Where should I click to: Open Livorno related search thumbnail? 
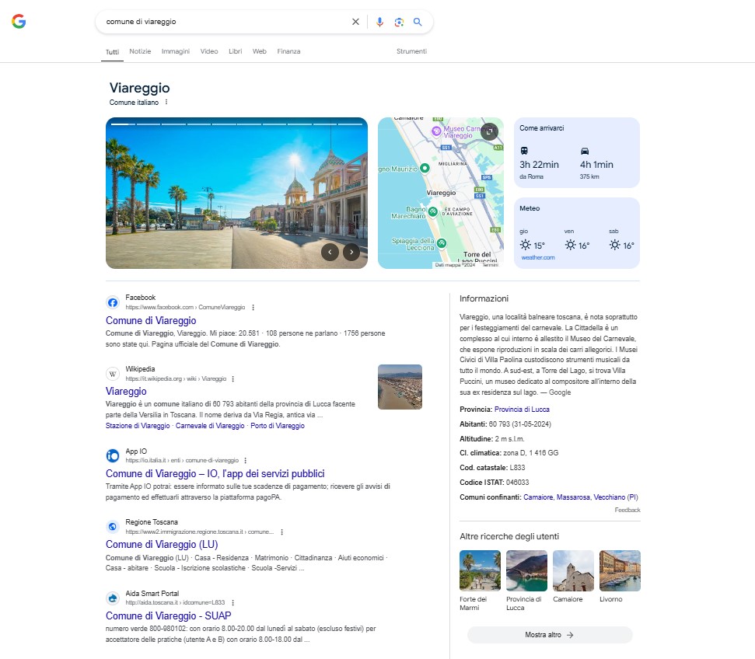coord(620,571)
